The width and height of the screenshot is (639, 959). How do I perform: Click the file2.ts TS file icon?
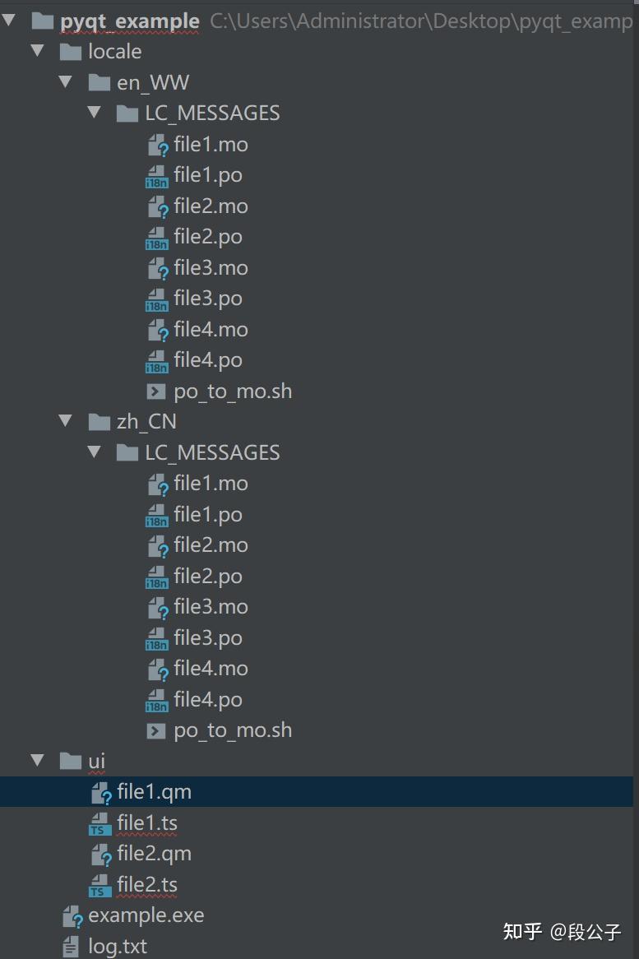(100, 886)
